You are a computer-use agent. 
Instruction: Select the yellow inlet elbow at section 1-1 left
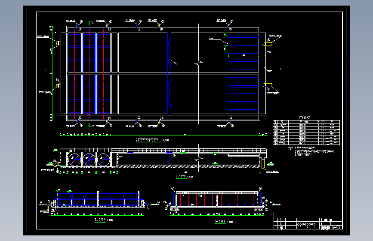click(x=56, y=164)
